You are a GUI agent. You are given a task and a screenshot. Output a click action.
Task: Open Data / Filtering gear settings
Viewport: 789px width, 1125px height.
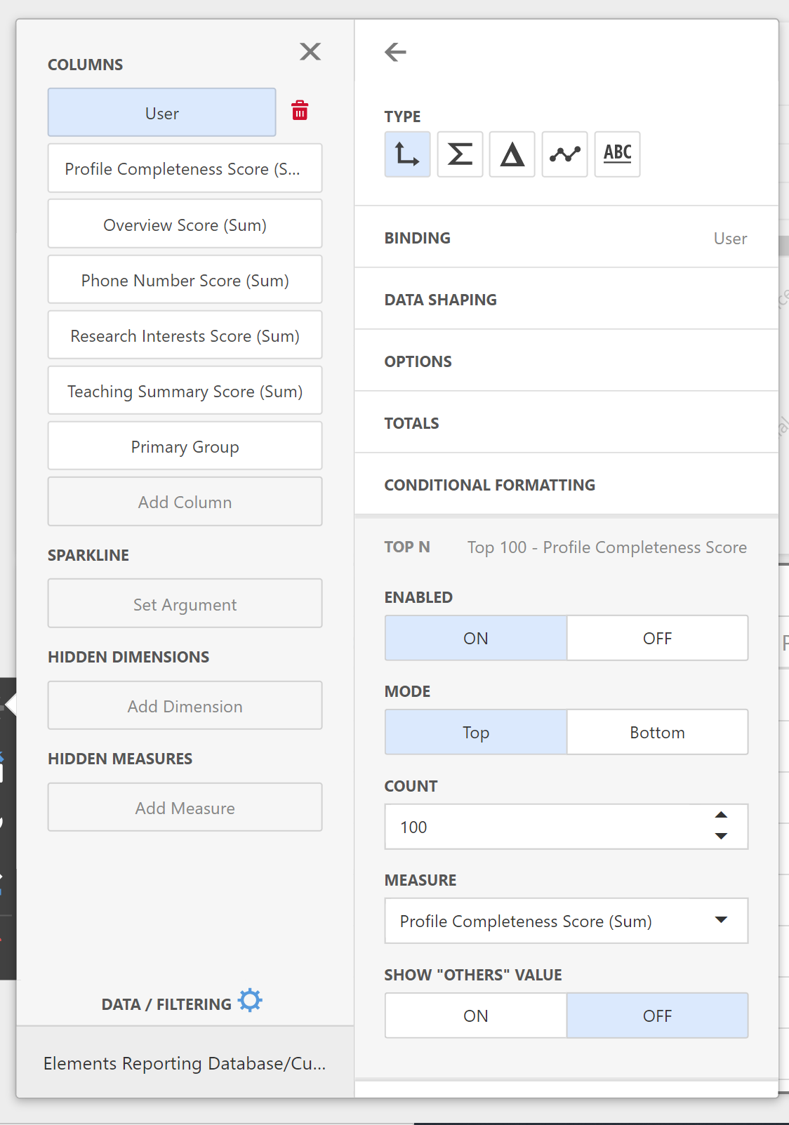click(x=250, y=1001)
